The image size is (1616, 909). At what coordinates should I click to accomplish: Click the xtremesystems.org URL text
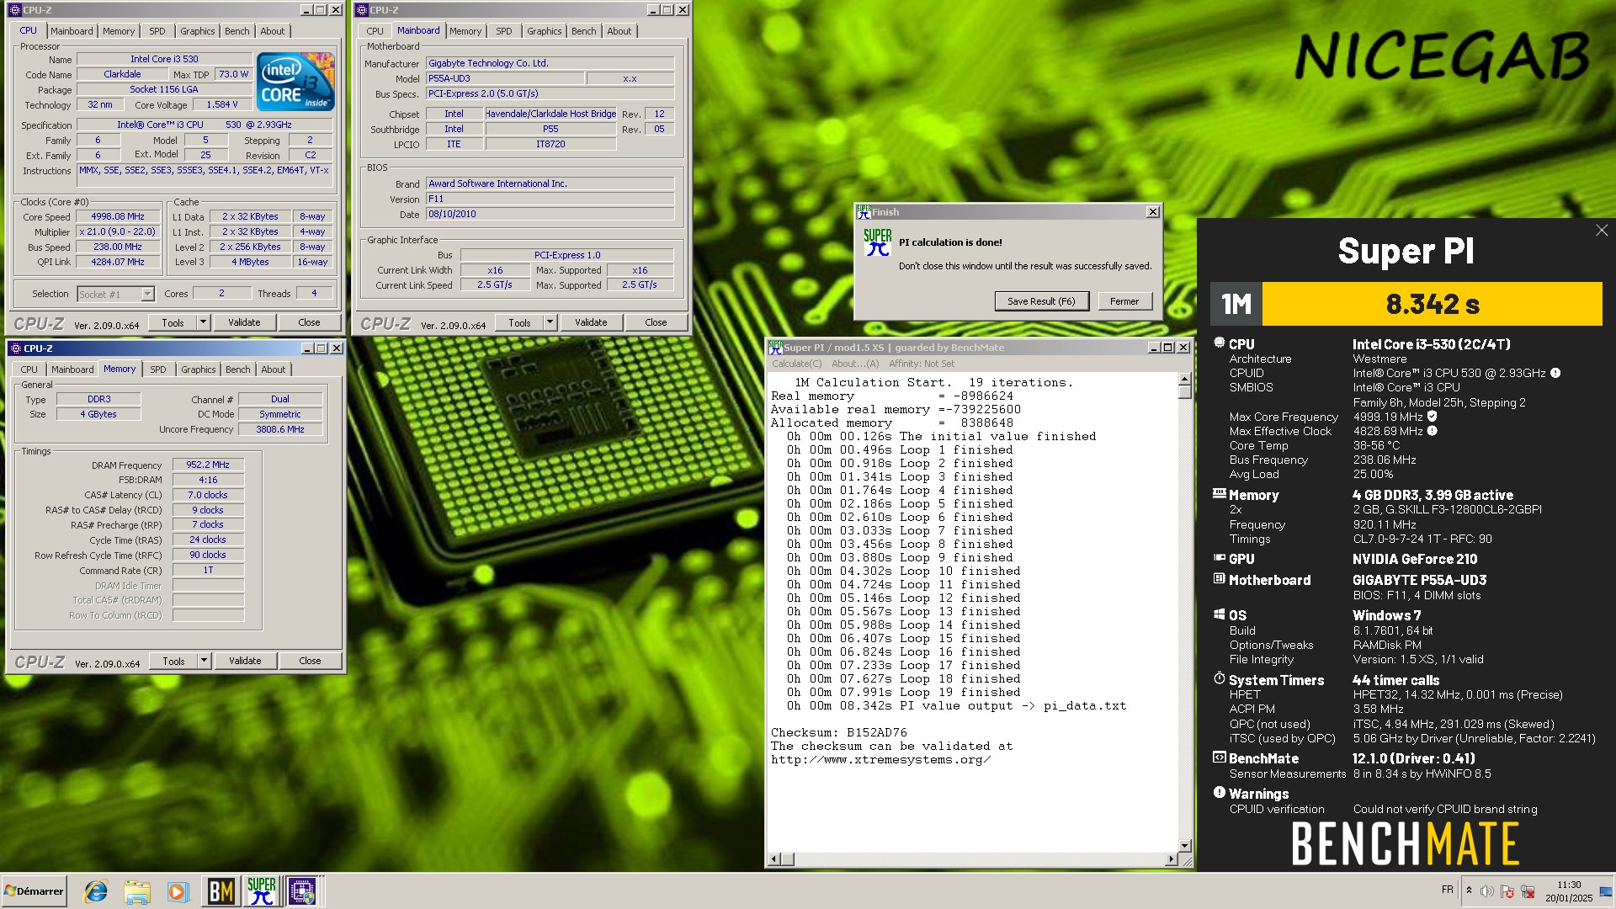[x=880, y=759]
